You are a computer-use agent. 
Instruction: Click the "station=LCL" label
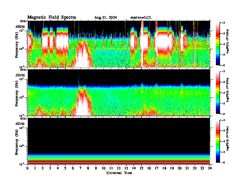(x=141, y=17)
